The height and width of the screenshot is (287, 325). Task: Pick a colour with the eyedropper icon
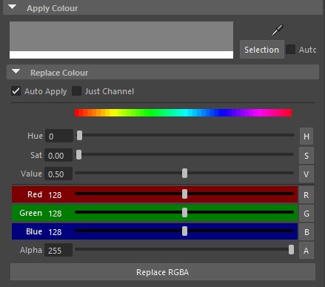point(277,30)
